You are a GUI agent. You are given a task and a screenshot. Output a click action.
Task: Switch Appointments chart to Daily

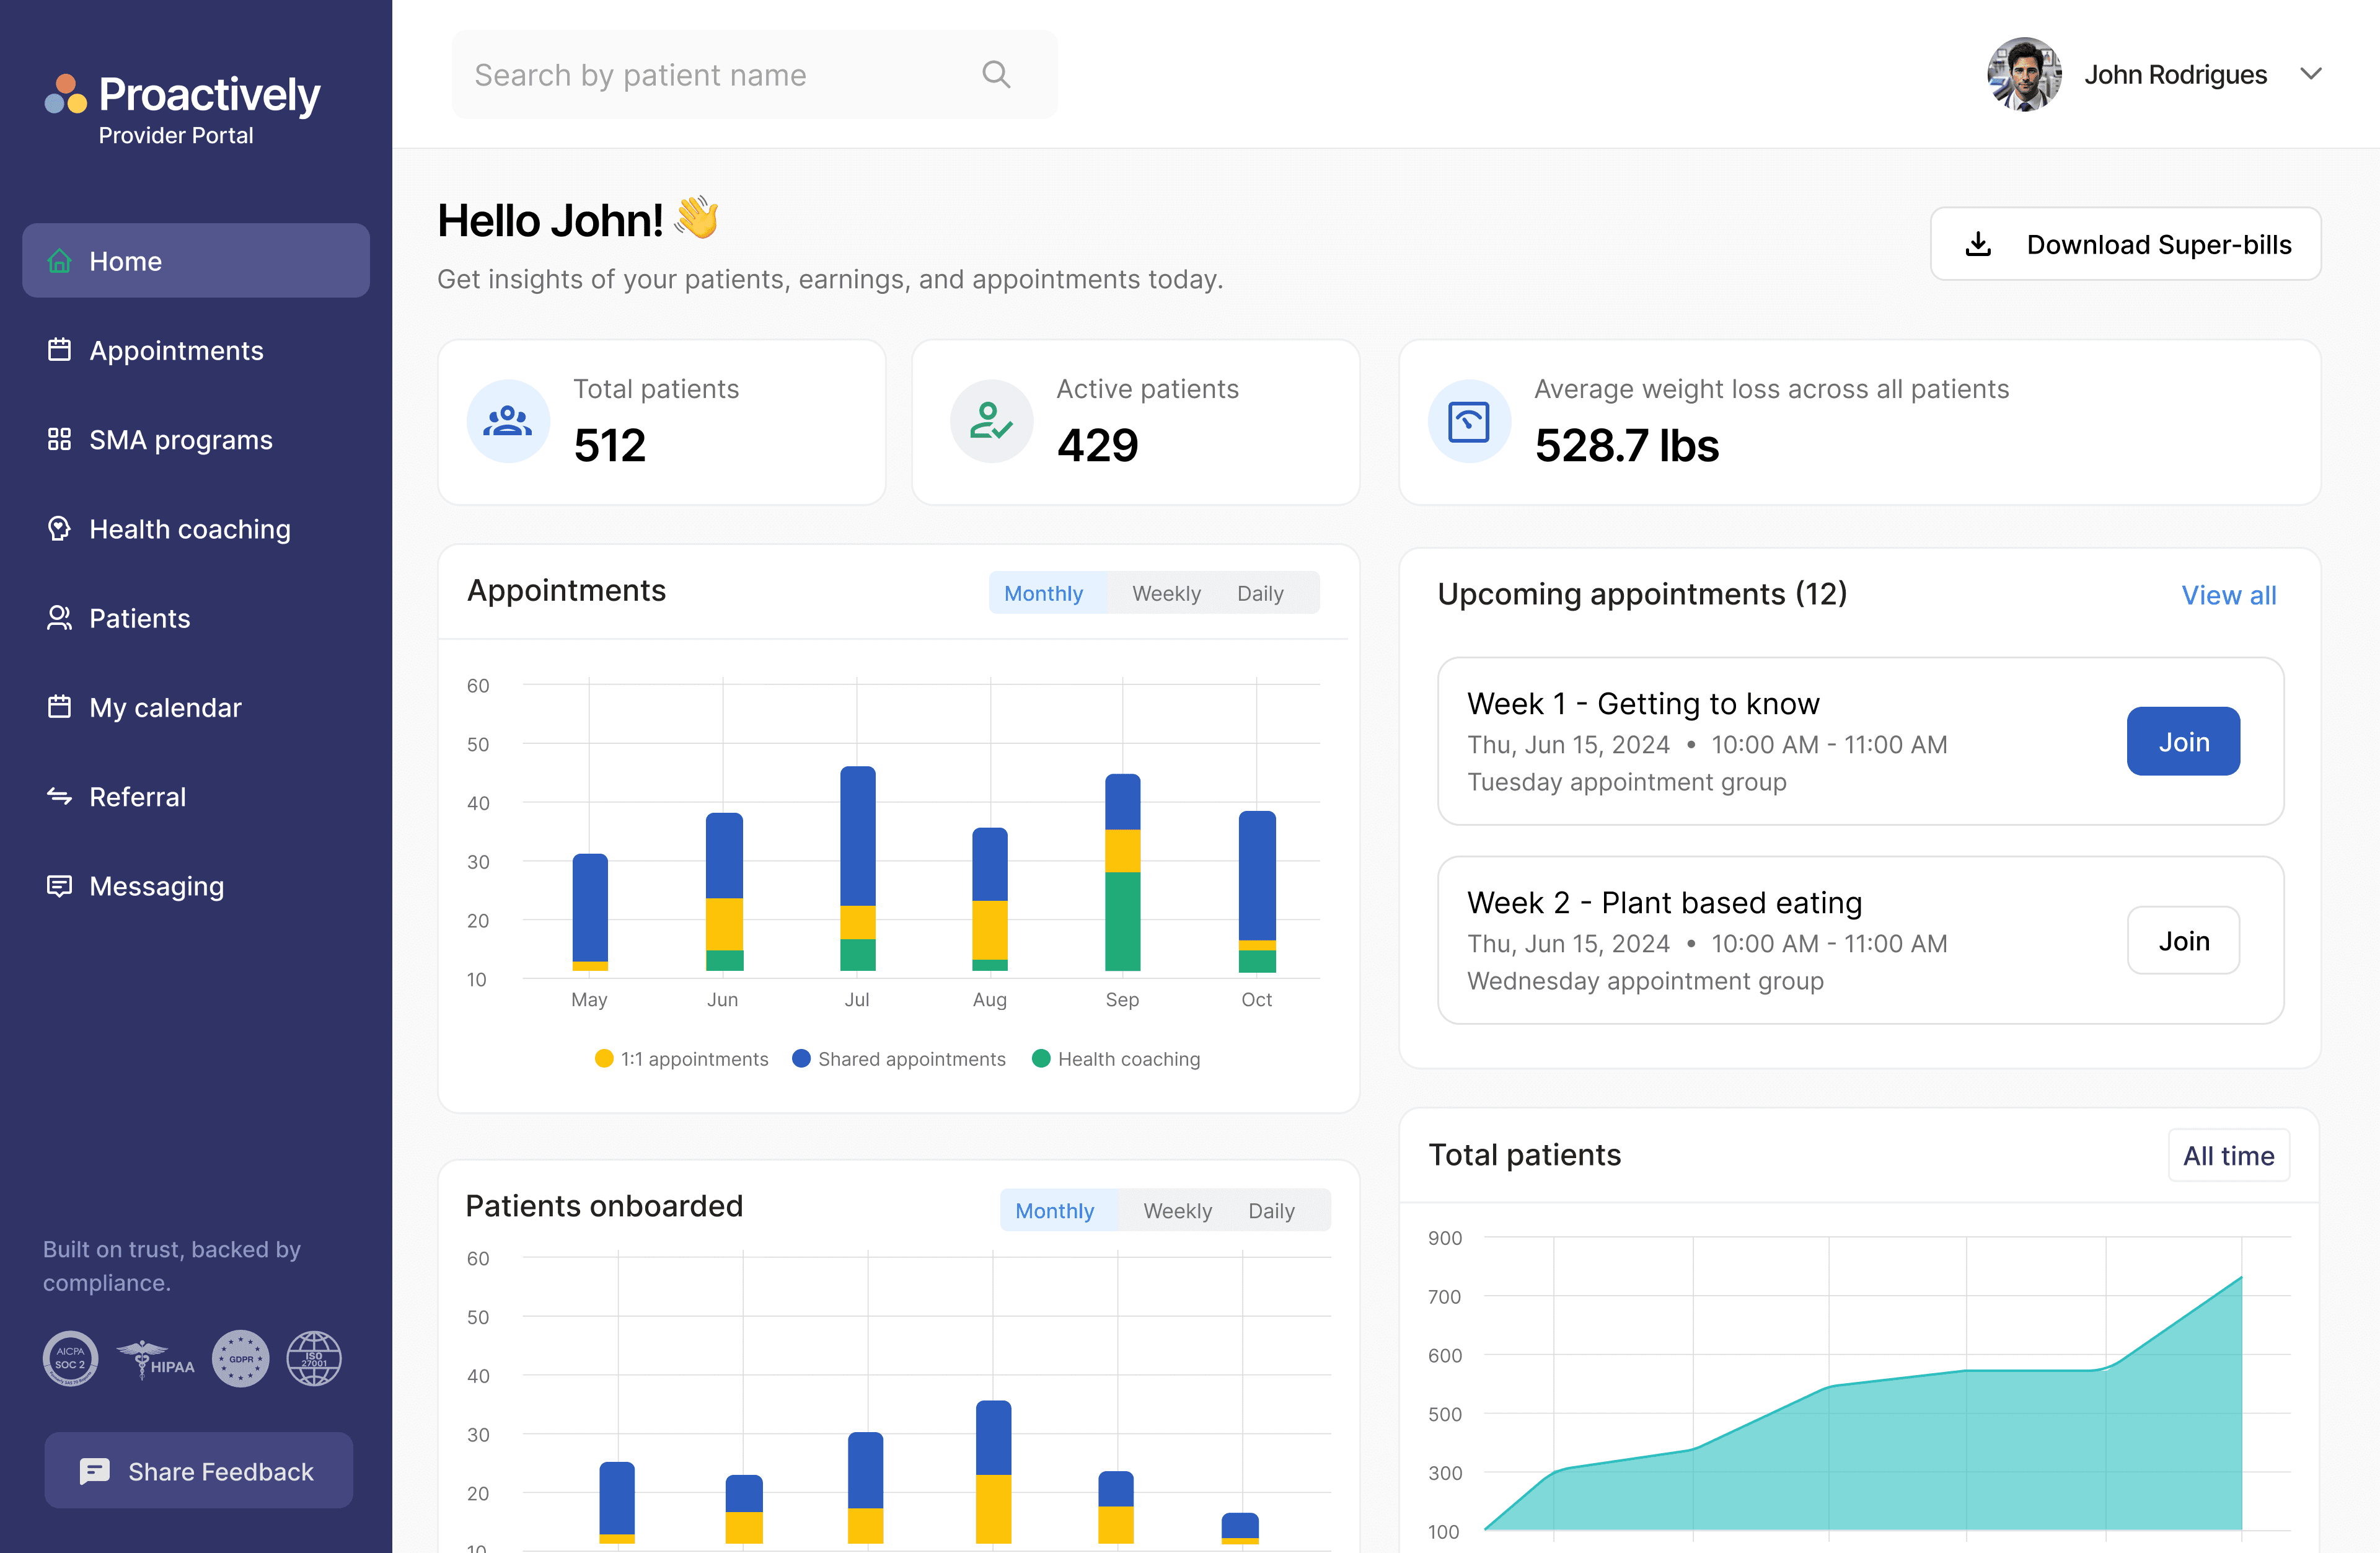pyautogui.click(x=1260, y=593)
